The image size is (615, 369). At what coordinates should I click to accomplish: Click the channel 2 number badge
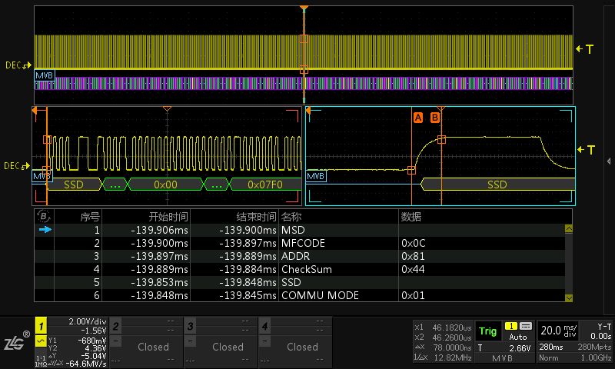point(116,325)
